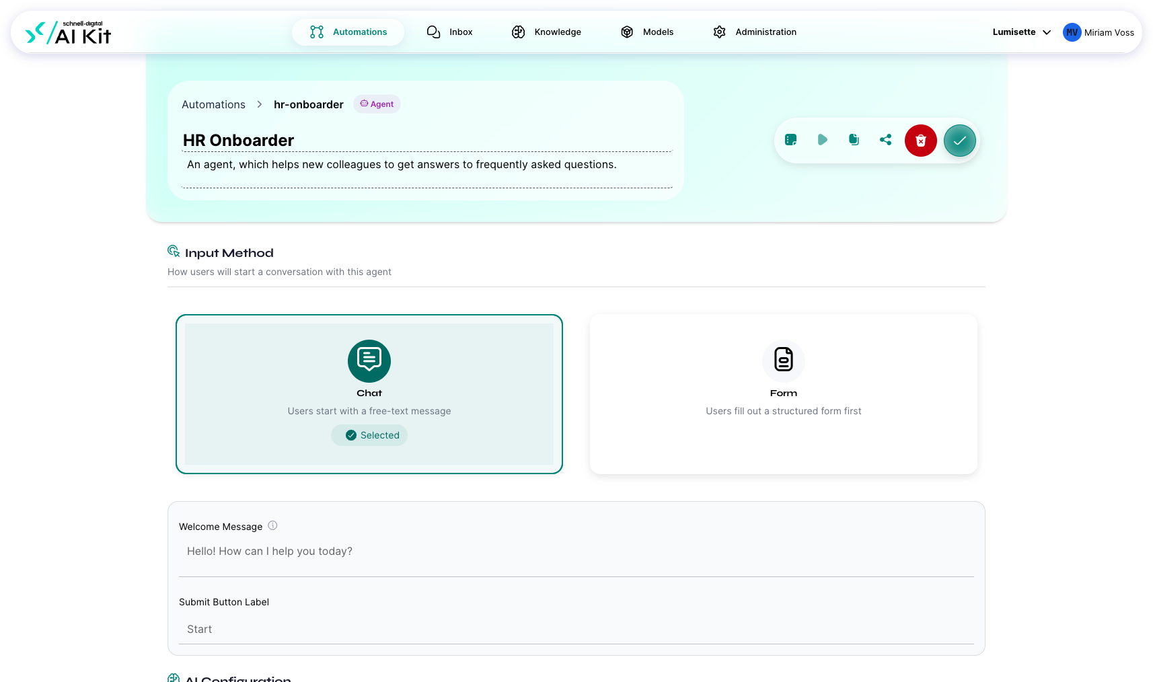Navigate to Automations breadcrumb link
1153x682 pixels.
click(213, 105)
